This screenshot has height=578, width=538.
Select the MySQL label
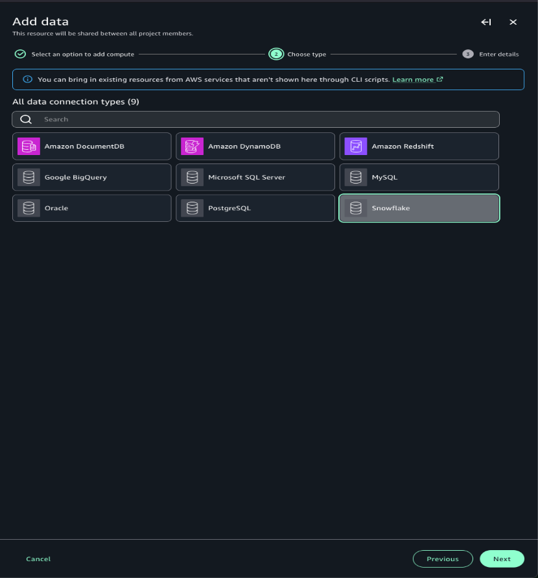click(385, 177)
